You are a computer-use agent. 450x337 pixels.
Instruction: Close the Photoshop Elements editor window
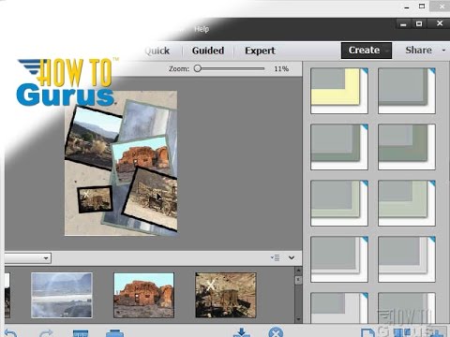[440, 23]
